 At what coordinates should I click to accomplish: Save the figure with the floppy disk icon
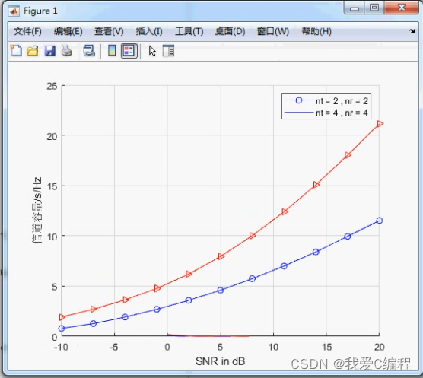(49, 51)
